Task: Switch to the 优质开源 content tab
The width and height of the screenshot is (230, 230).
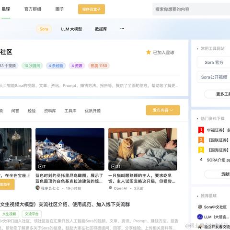Action: pos(93,111)
